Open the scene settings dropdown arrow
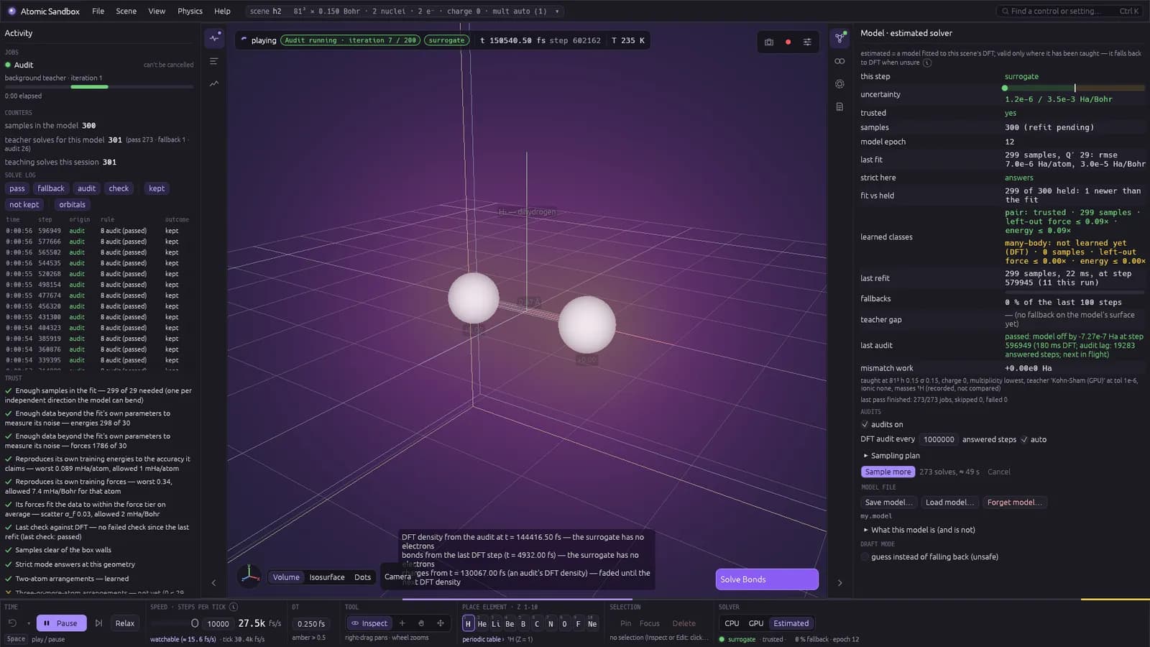1150x647 pixels. coord(557,12)
